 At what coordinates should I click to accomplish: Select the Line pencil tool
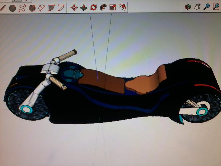click(x=3, y=8)
